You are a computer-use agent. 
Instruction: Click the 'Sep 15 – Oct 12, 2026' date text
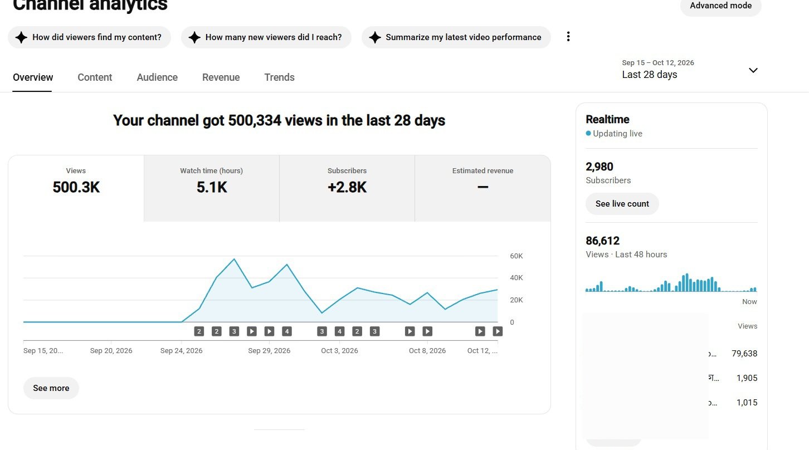[658, 63]
